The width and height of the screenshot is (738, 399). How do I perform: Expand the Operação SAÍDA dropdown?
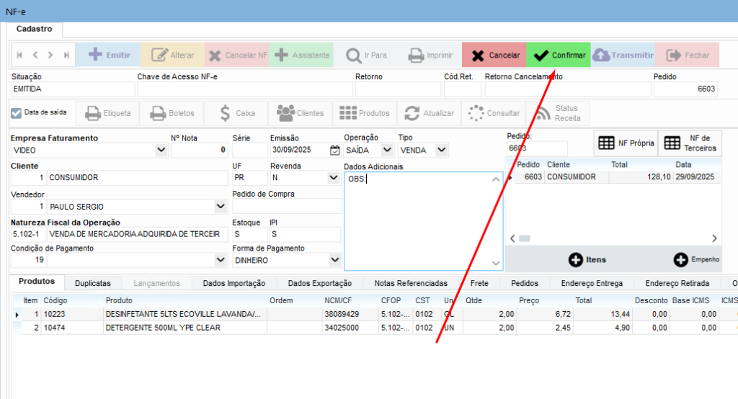(x=387, y=151)
